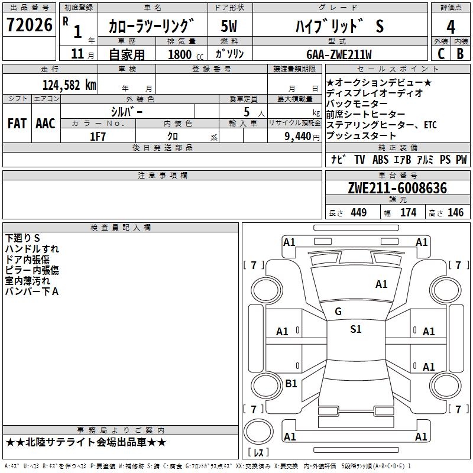Screen dimensions: 473x473
Task: Select the mileage 124,582 km
Action: (69, 85)
